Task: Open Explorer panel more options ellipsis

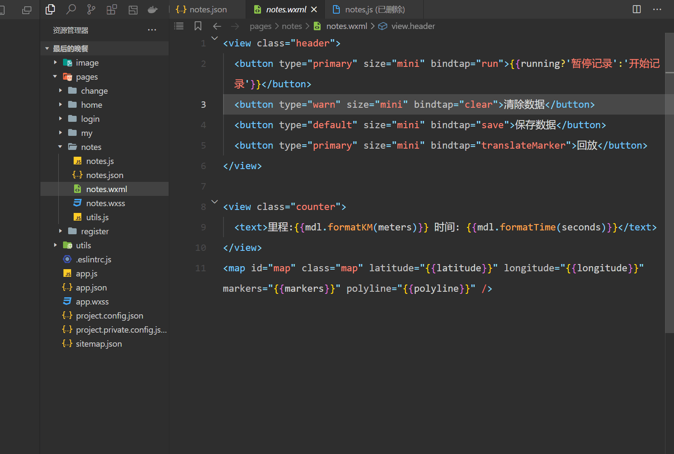Action: [x=152, y=30]
